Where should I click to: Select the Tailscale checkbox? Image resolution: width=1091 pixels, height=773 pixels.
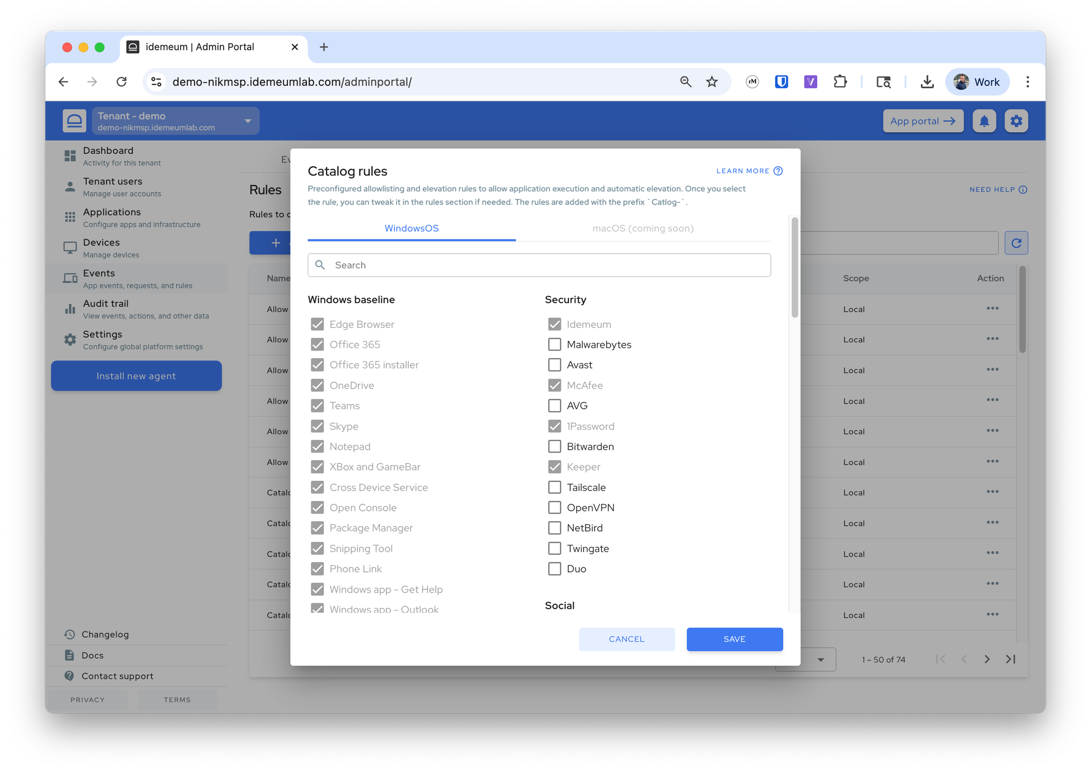tap(554, 487)
